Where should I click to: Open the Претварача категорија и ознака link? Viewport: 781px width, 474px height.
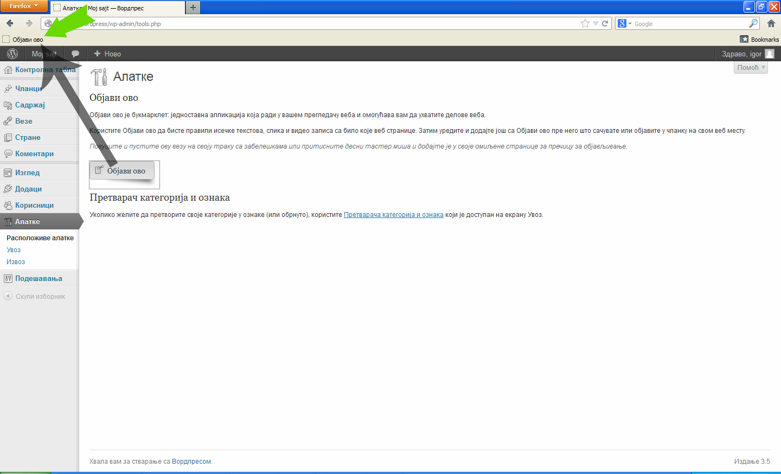[394, 215]
